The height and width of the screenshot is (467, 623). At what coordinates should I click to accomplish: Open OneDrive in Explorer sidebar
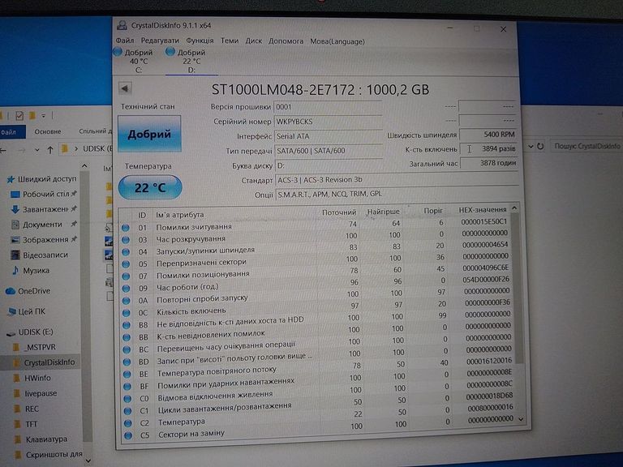coord(33,291)
